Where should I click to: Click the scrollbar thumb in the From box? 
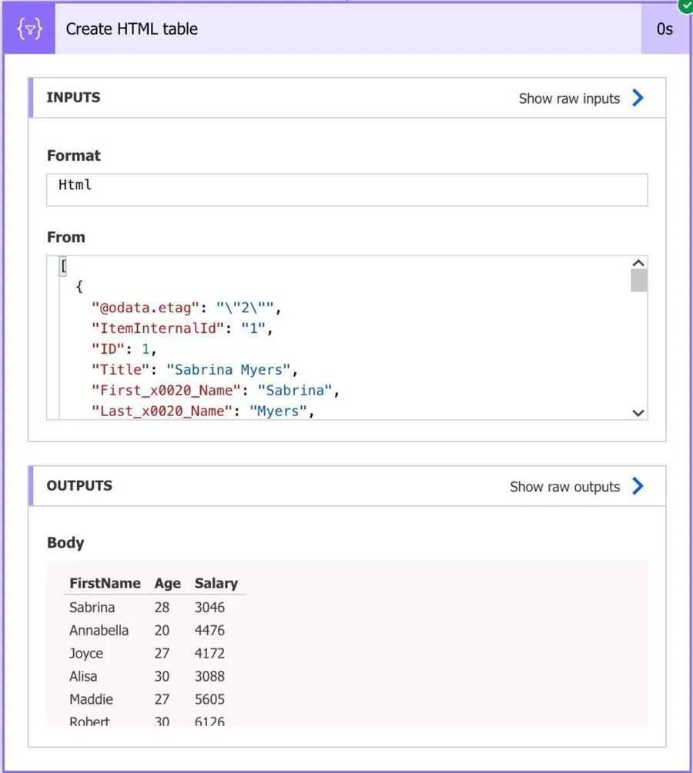(x=638, y=280)
